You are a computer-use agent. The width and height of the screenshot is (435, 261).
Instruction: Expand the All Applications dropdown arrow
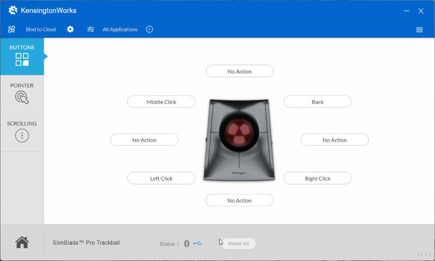click(150, 29)
